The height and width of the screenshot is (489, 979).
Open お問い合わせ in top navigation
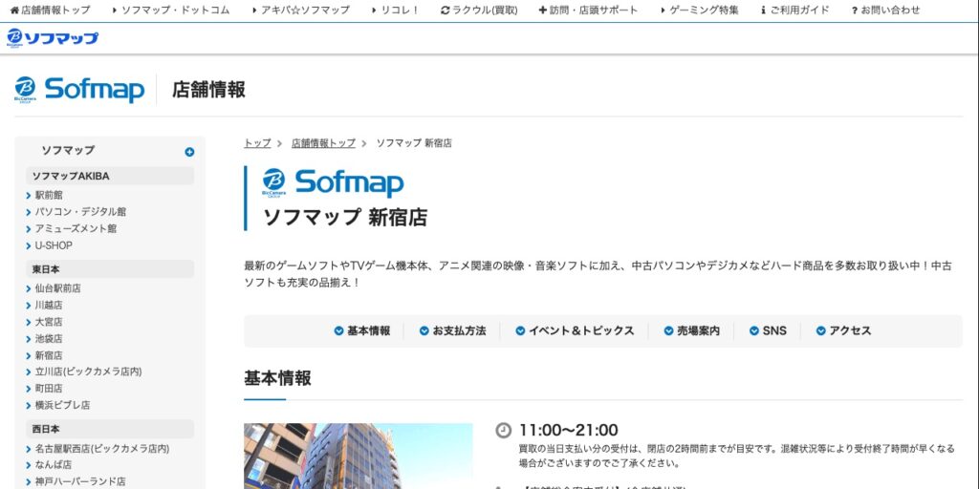coord(885,10)
